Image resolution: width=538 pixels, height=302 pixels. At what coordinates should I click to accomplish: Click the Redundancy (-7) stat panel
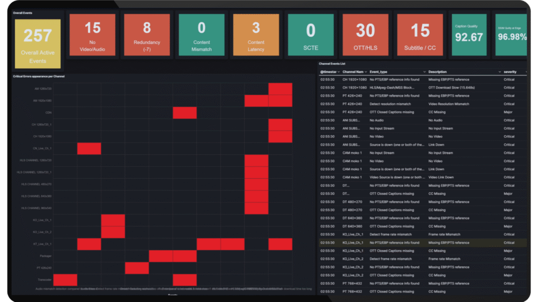coord(148,35)
